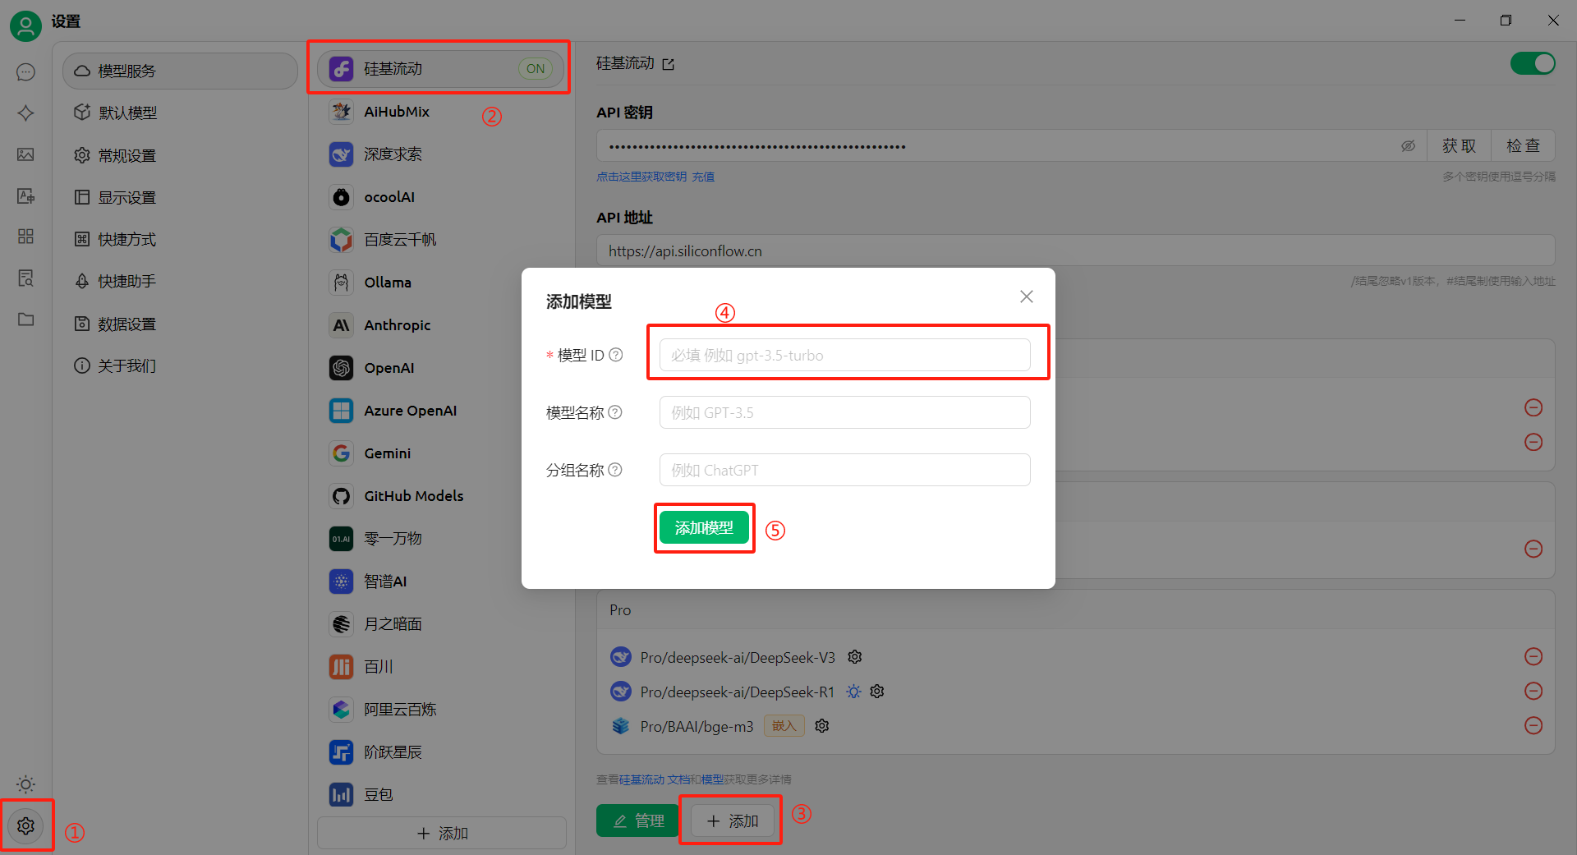This screenshot has height=855, width=1577.
Task: Open the files folder sidebar icon
Action: point(25,319)
